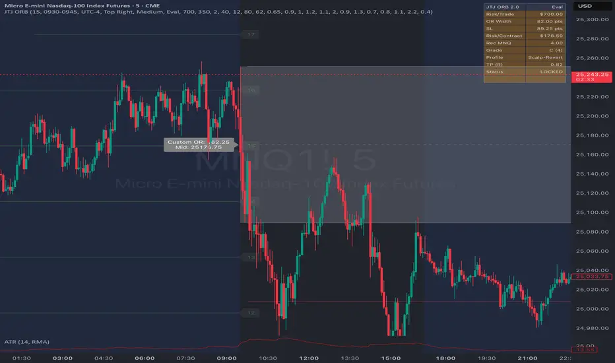Click the level 16 line label
615x363 pixels.
251,90
